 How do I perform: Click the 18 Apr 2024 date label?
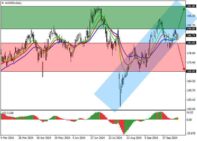pyautogui.click(x=44, y=138)
